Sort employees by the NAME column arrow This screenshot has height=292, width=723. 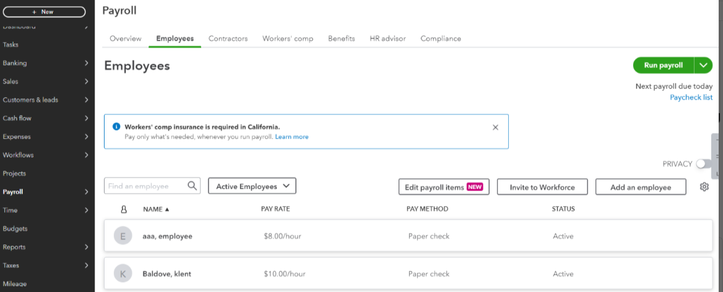(167, 209)
